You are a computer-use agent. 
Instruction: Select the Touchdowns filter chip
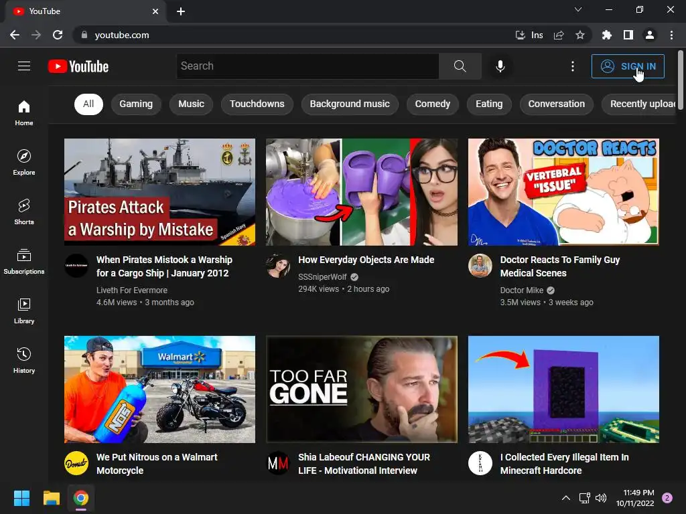(257, 104)
